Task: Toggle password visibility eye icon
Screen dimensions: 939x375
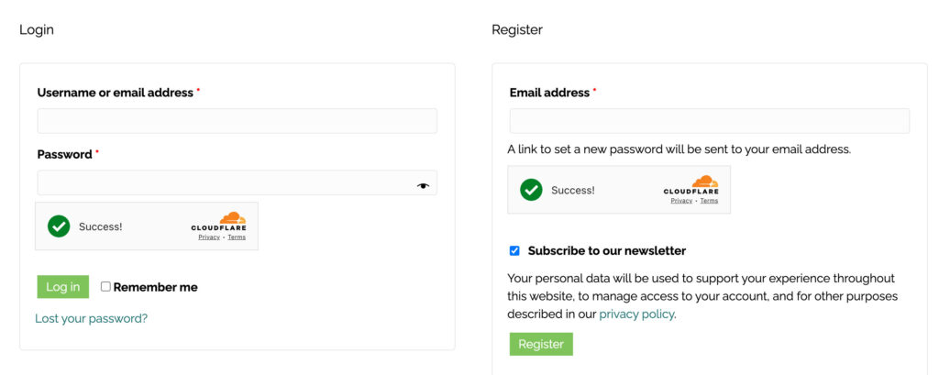Action: point(423,185)
